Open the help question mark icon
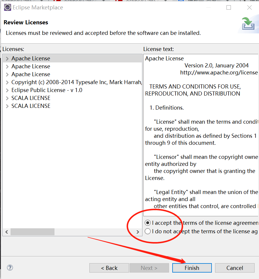259x279 pixels. coord(10,268)
